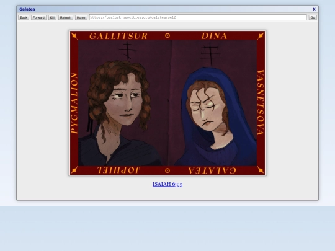Close the Galatea window with X
This screenshot has height=251, width=335.
314,9
